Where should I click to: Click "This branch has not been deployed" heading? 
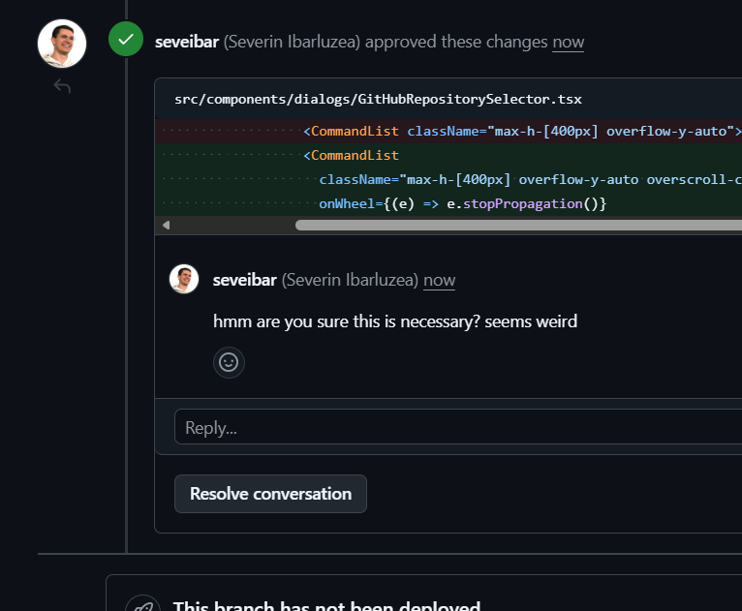(x=326, y=606)
